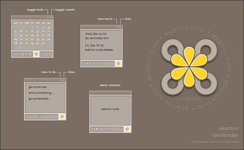Viewport: 244px width, 150px height.
Task: Click the toggle events button on calendar window
Action: [51, 18]
